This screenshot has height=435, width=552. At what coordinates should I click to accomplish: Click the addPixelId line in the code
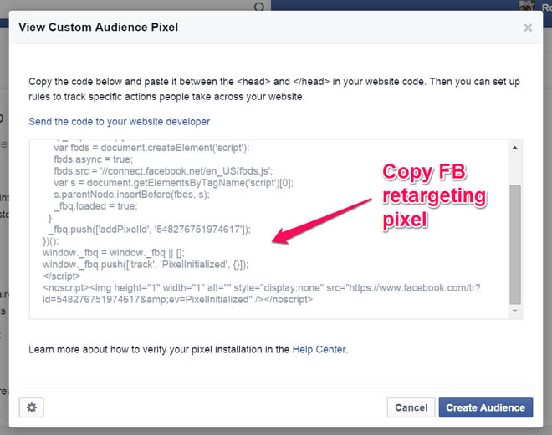149,229
